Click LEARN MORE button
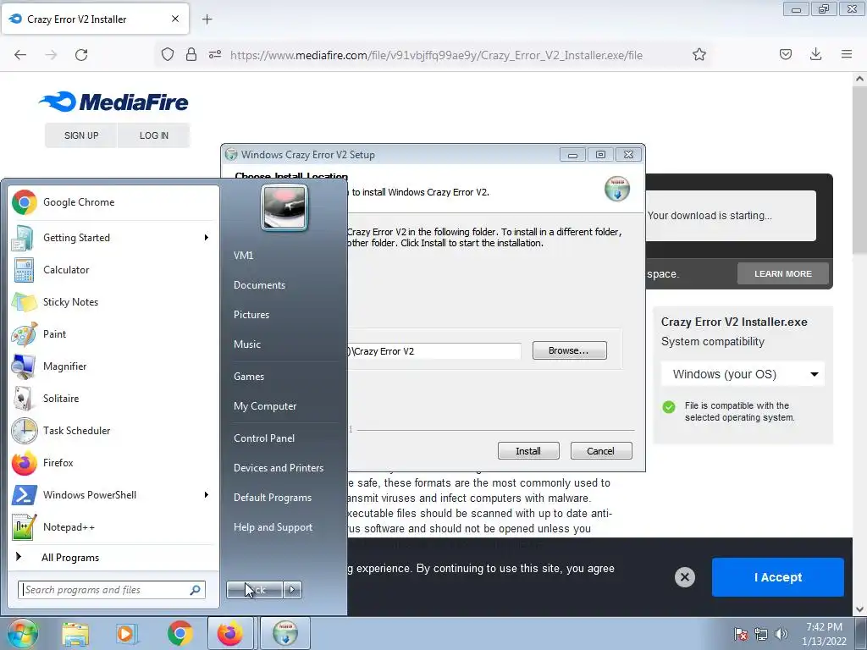Image resolution: width=867 pixels, height=650 pixels. 783,273
